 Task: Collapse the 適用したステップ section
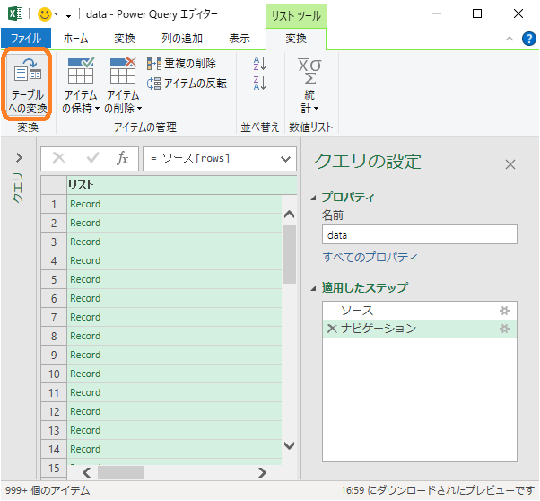pyautogui.click(x=313, y=288)
